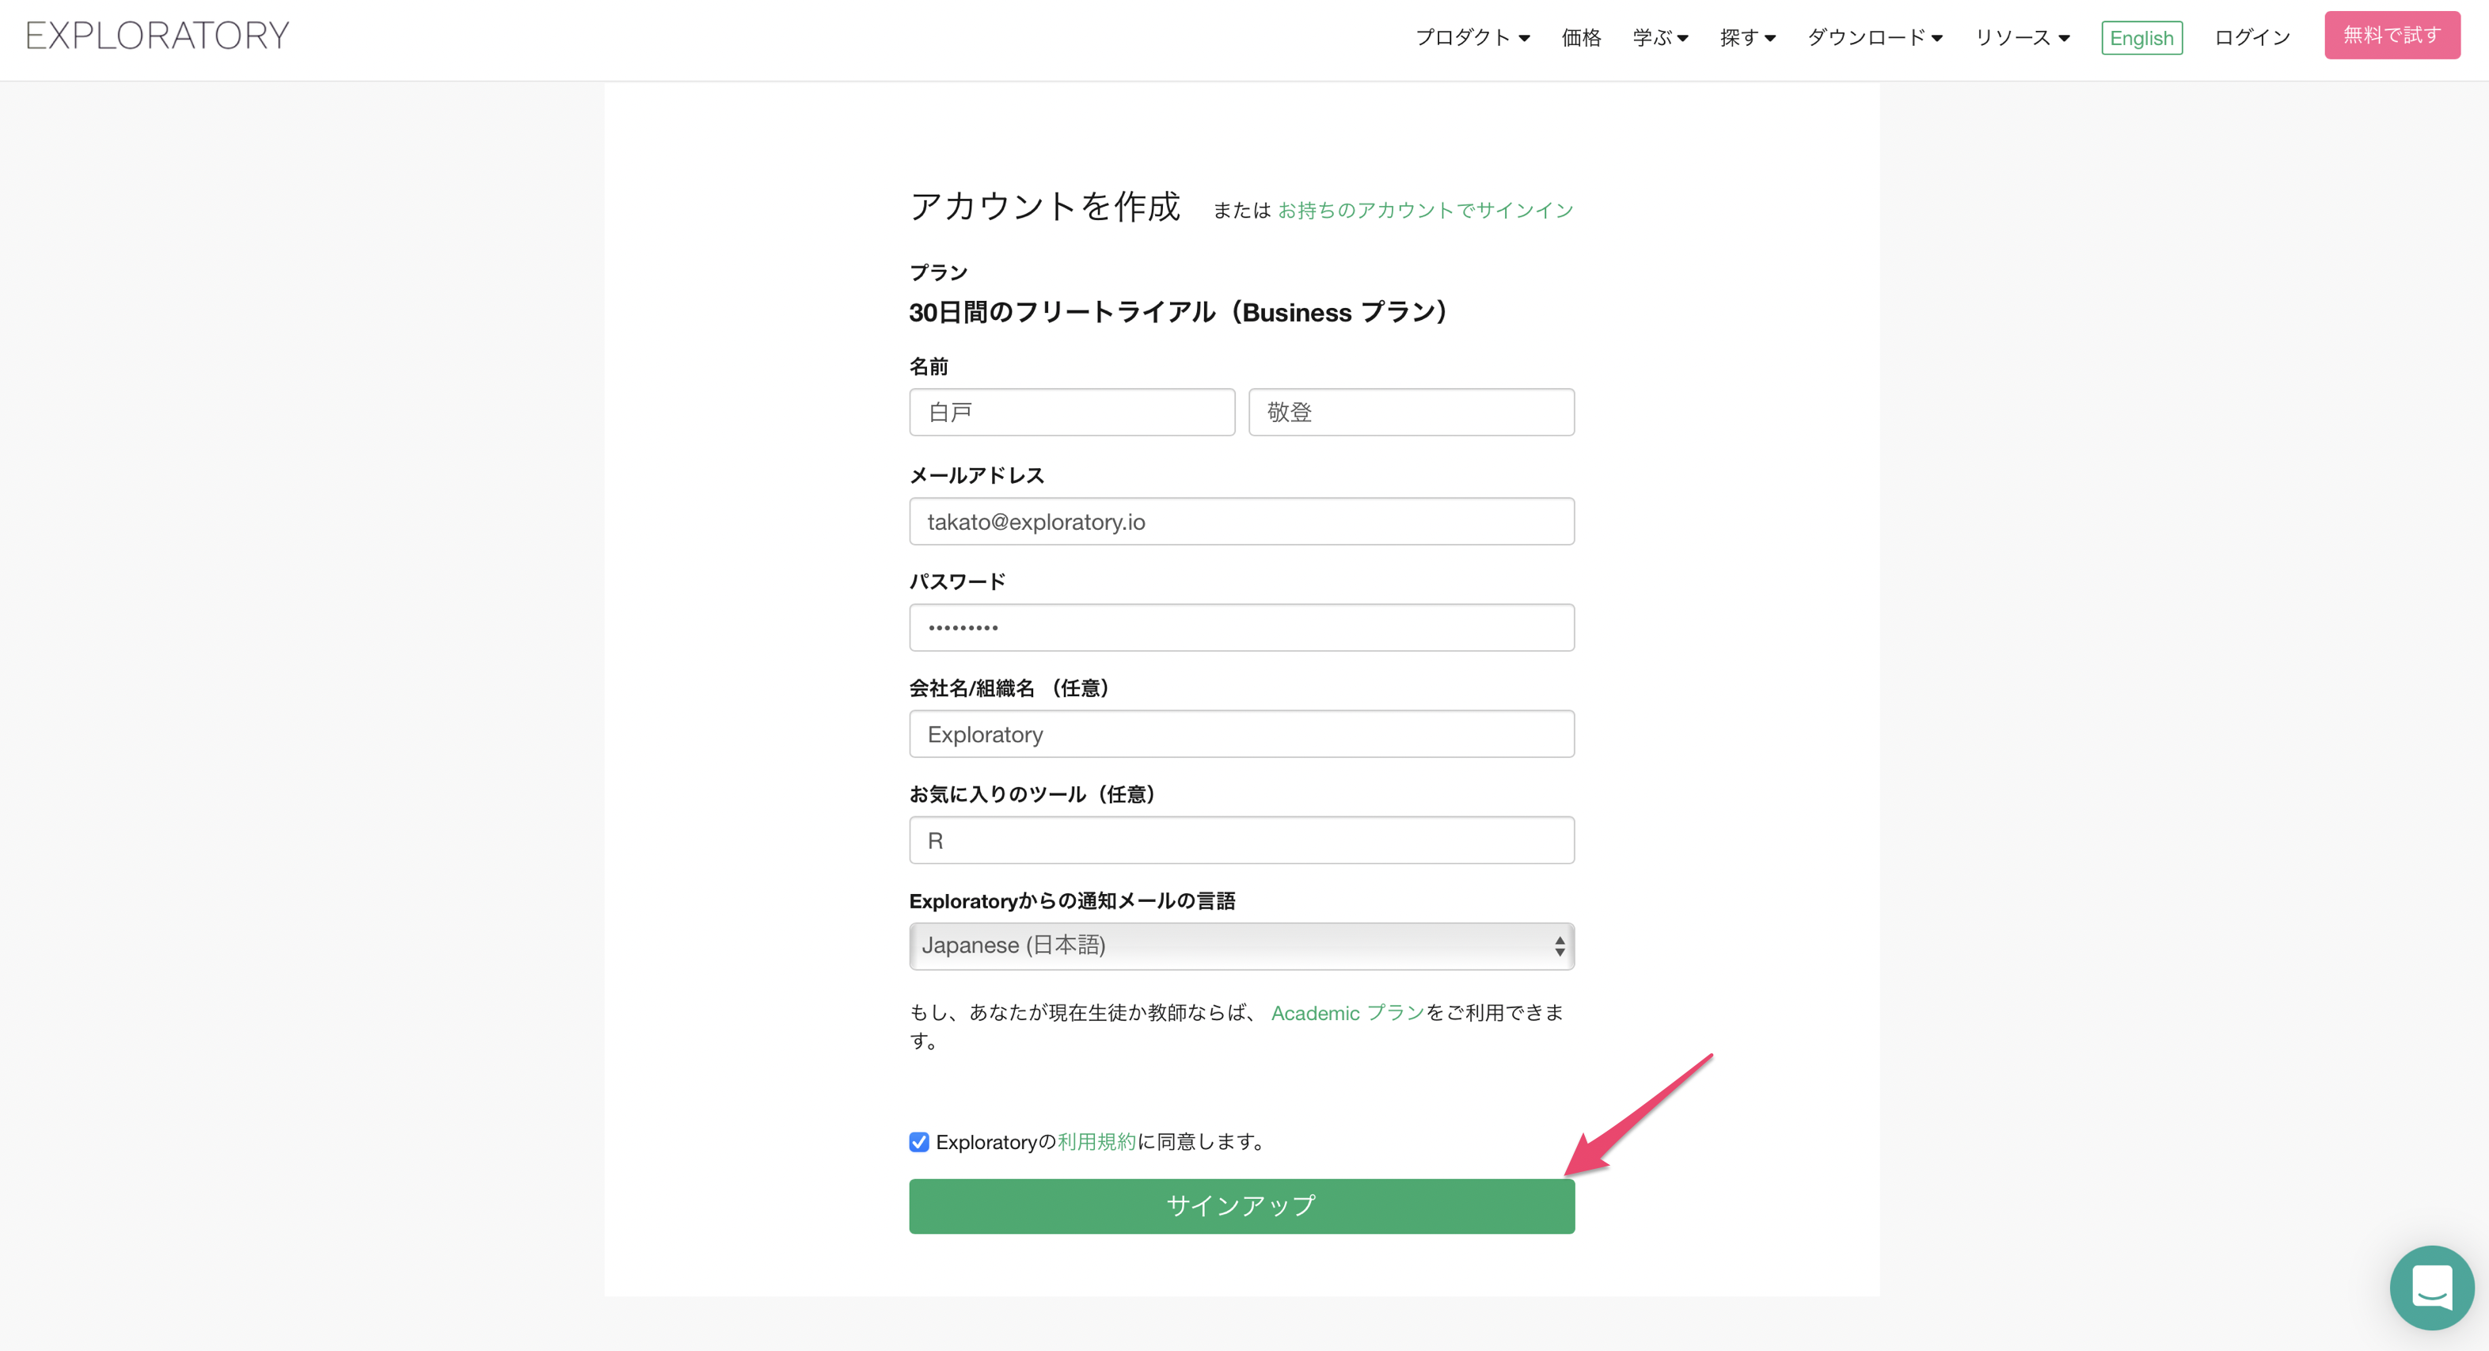Open the 利用規約 link
The width and height of the screenshot is (2489, 1351).
[1096, 1141]
